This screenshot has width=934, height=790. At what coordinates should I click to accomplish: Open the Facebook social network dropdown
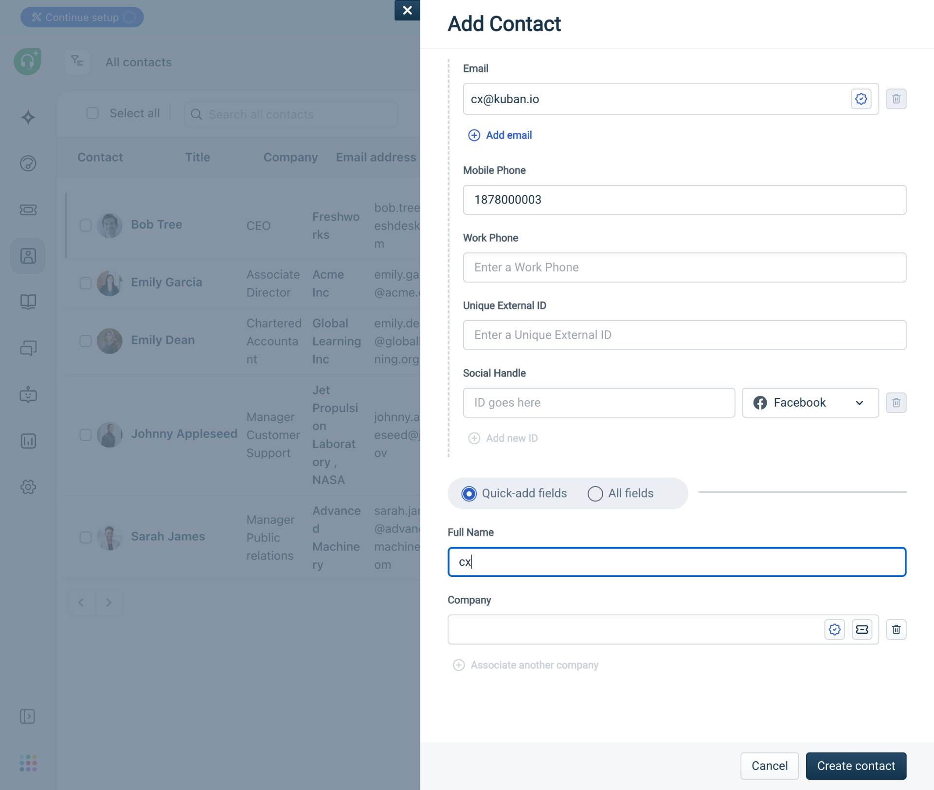coord(810,403)
